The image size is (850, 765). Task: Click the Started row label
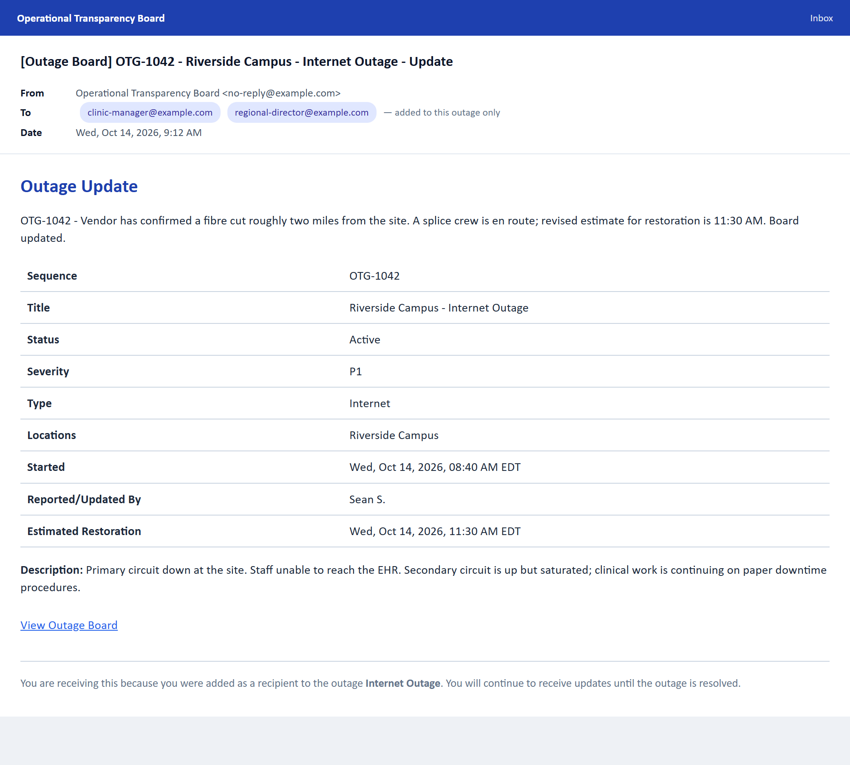46,467
